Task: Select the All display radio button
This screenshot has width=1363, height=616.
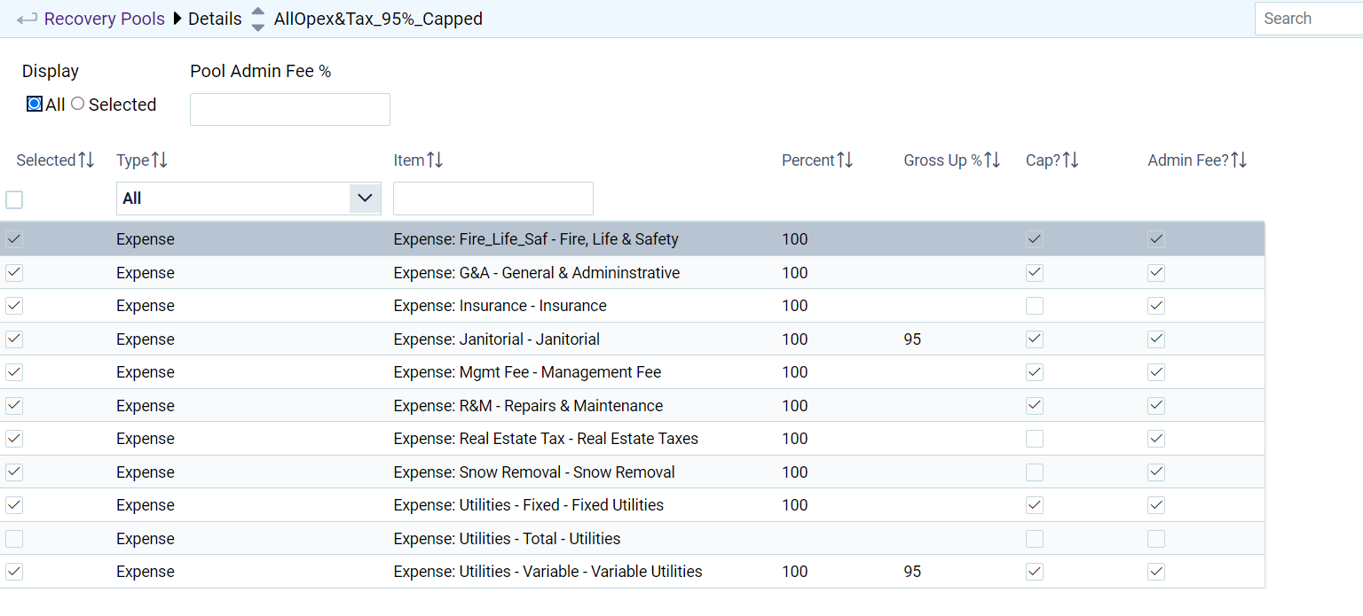Action: point(35,104)
